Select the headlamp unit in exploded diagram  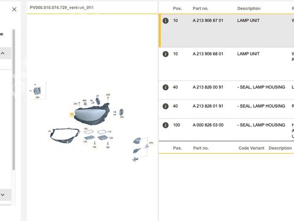(92, 114)
